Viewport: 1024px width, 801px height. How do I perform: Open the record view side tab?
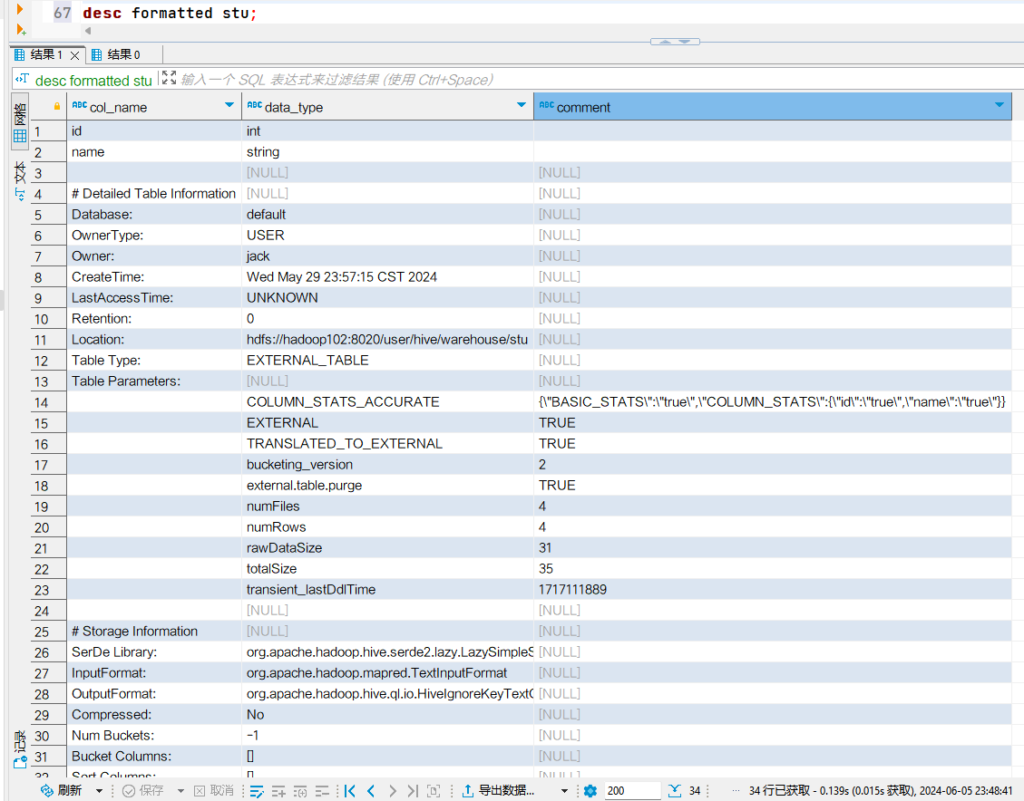pos(20,748)
